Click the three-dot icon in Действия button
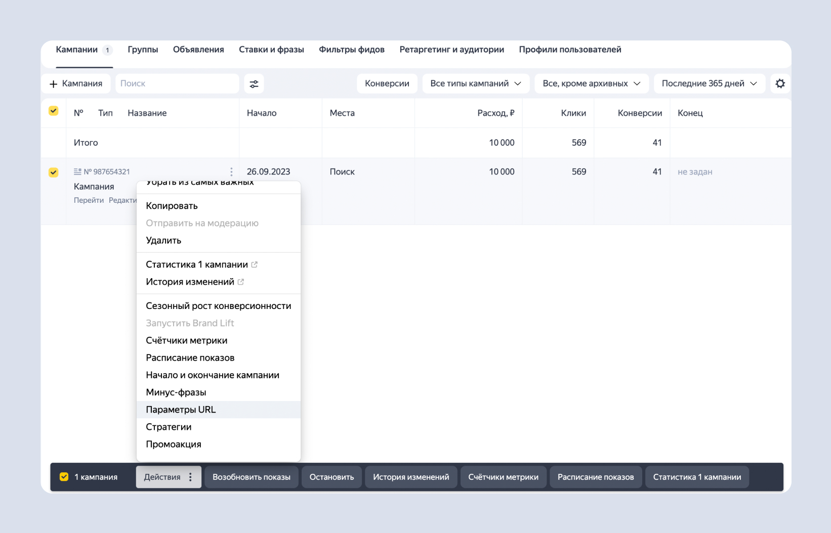 click(190, 477)
